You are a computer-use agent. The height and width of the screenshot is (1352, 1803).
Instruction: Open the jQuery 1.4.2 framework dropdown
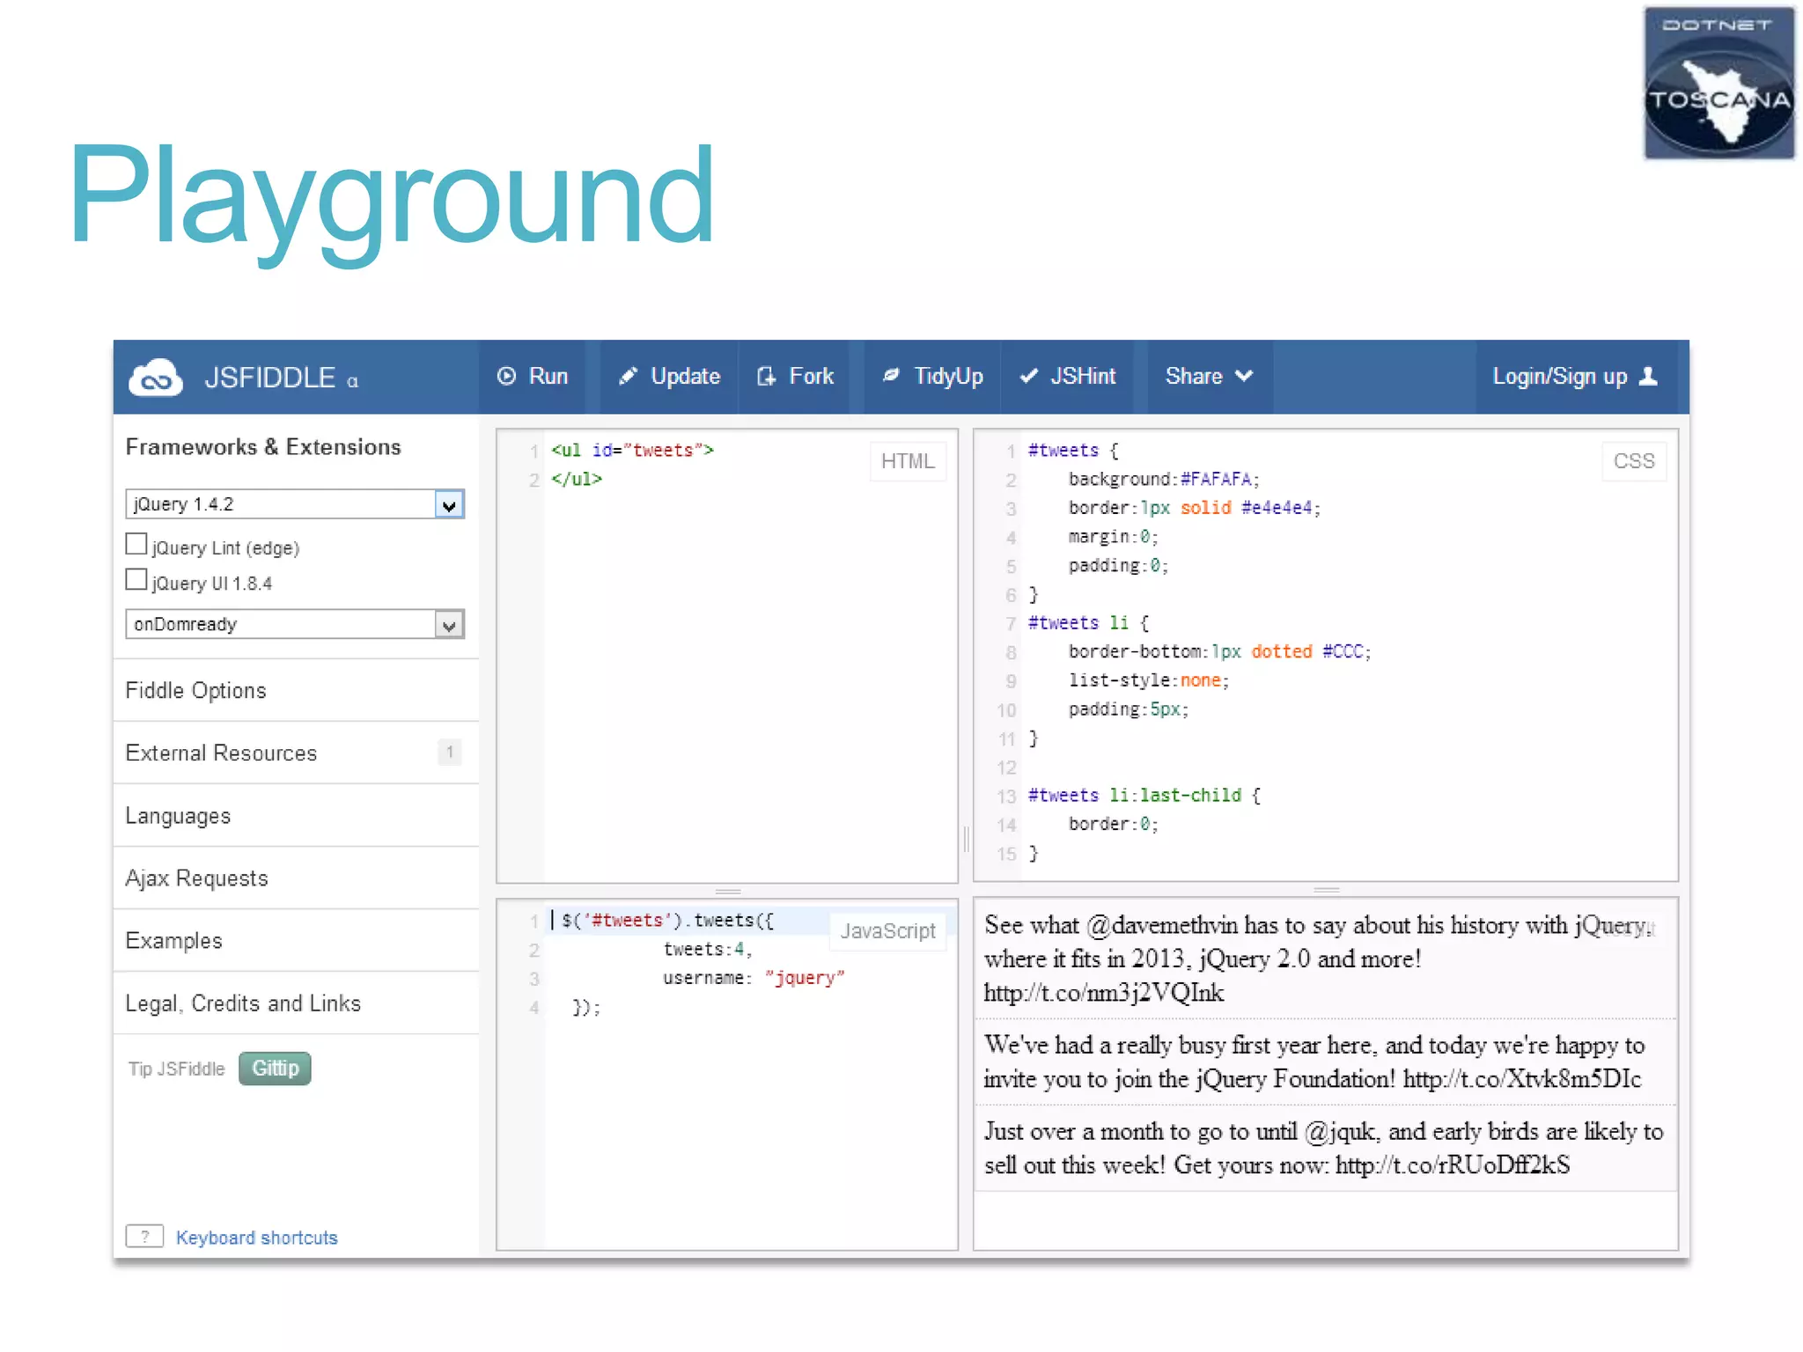pyautogui.click(x=295, y=503)
